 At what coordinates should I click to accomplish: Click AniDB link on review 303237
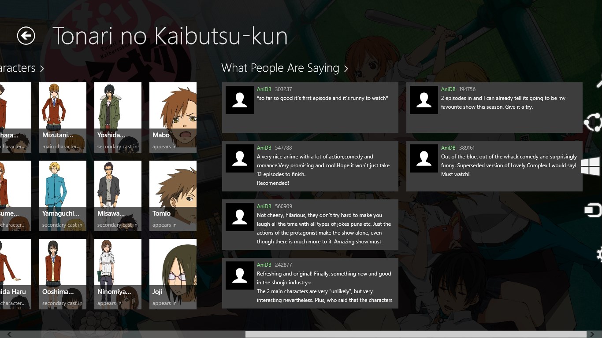264,89
